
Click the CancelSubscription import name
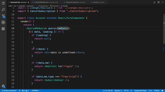[43, 11]
